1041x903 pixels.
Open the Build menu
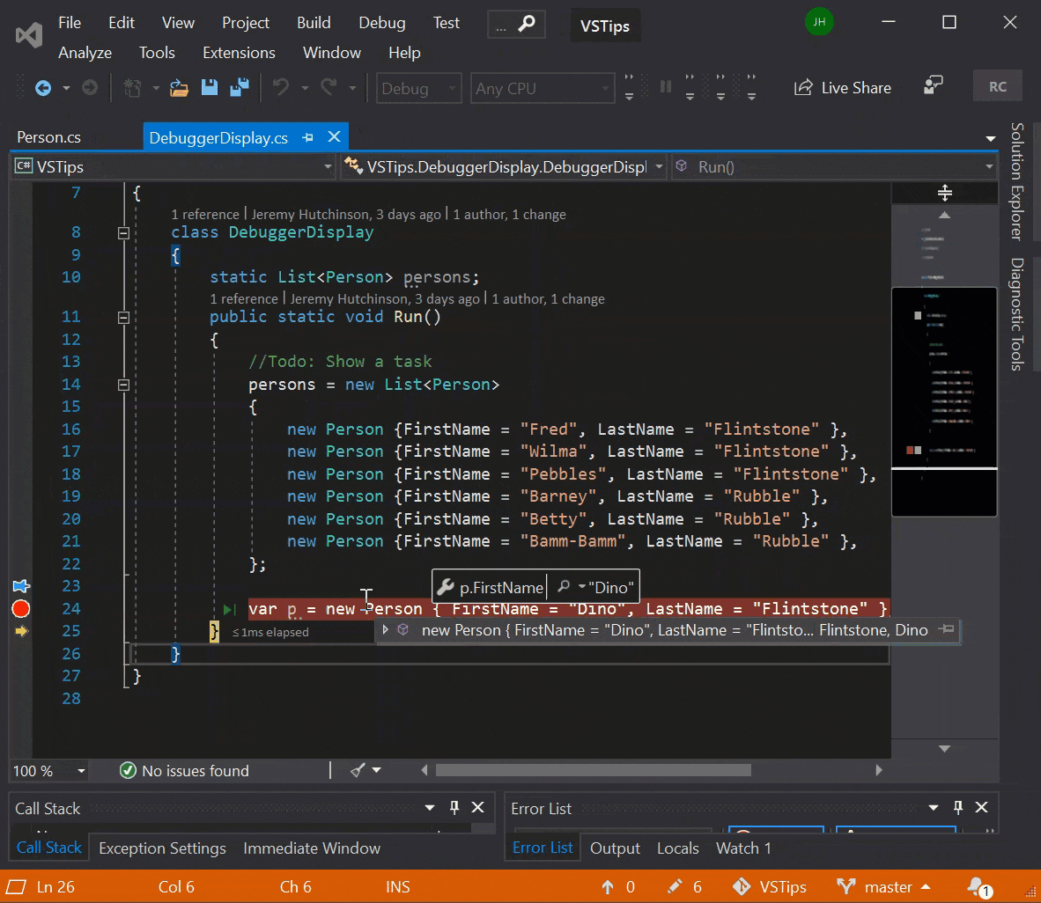coord(314,23)
